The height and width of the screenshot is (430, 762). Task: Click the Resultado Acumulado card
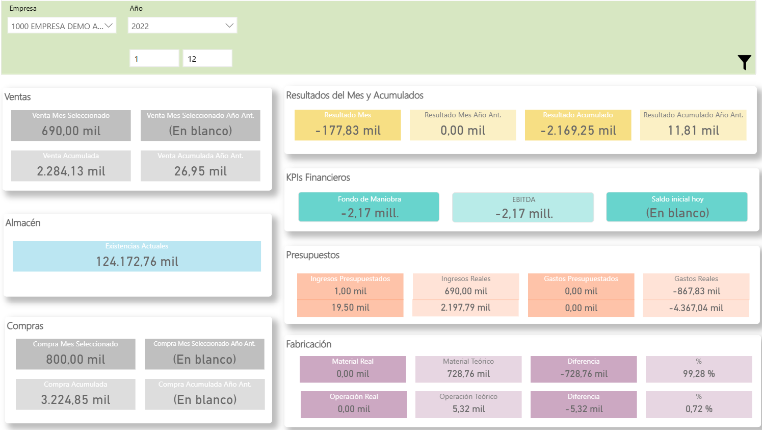coord(578,125)
